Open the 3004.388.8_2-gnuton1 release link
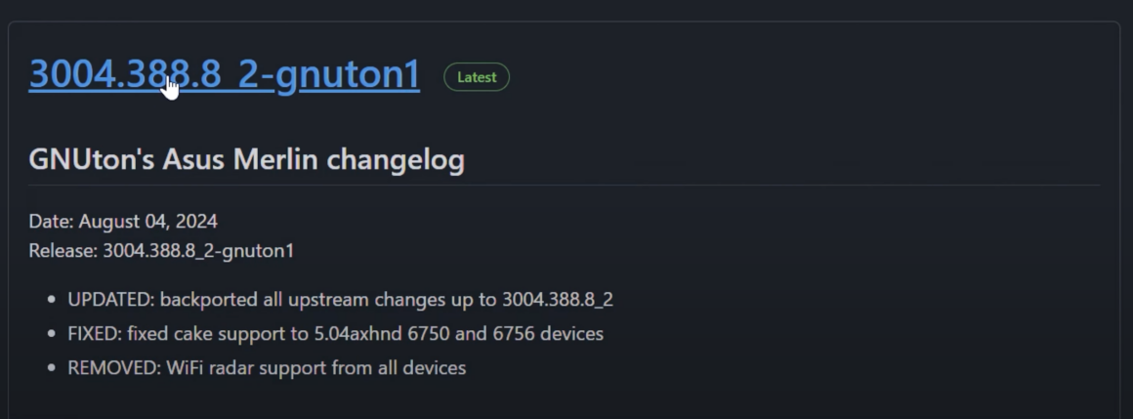 [x=224, y=74]
